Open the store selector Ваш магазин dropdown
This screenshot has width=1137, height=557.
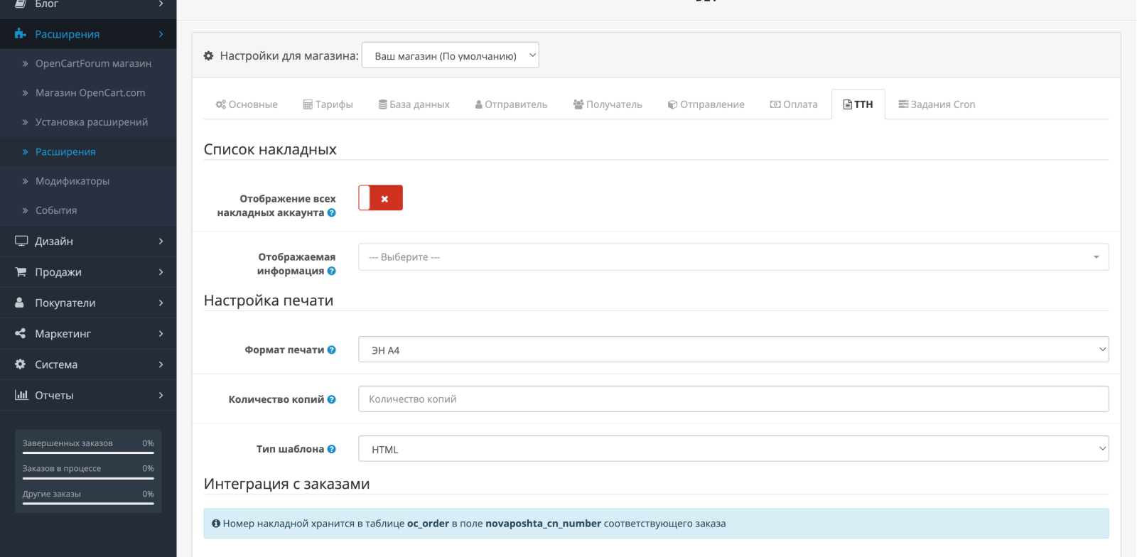(451, 55)
